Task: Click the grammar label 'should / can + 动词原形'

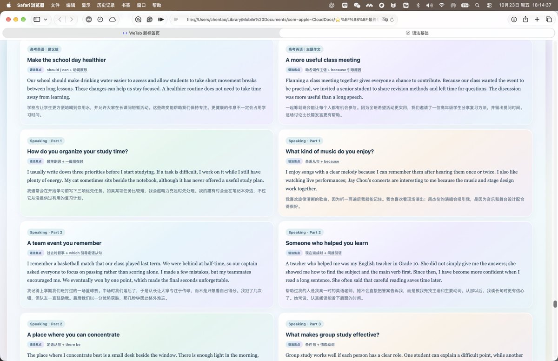Action: 67,70
